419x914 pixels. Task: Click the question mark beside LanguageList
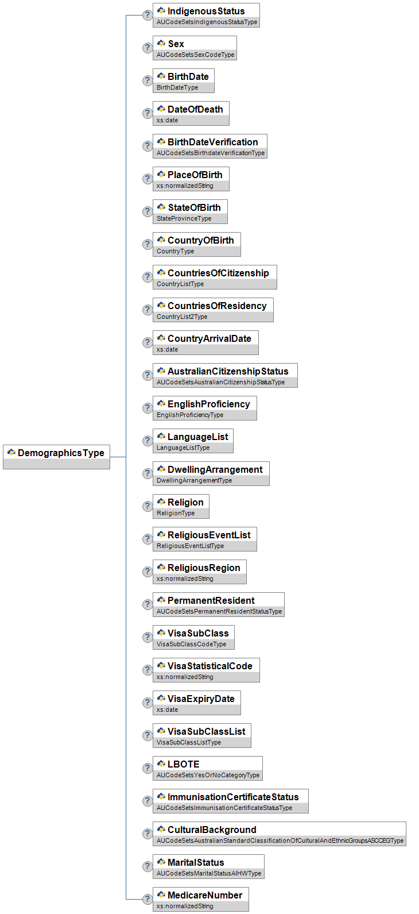pos(148,441)
